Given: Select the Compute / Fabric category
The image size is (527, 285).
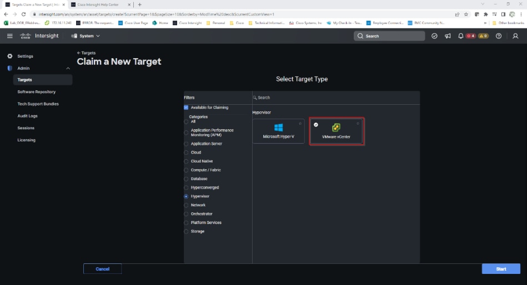Looking at the screenshot, I should [186, 170].
